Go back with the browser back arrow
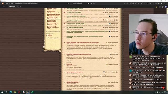 (7, 3)
